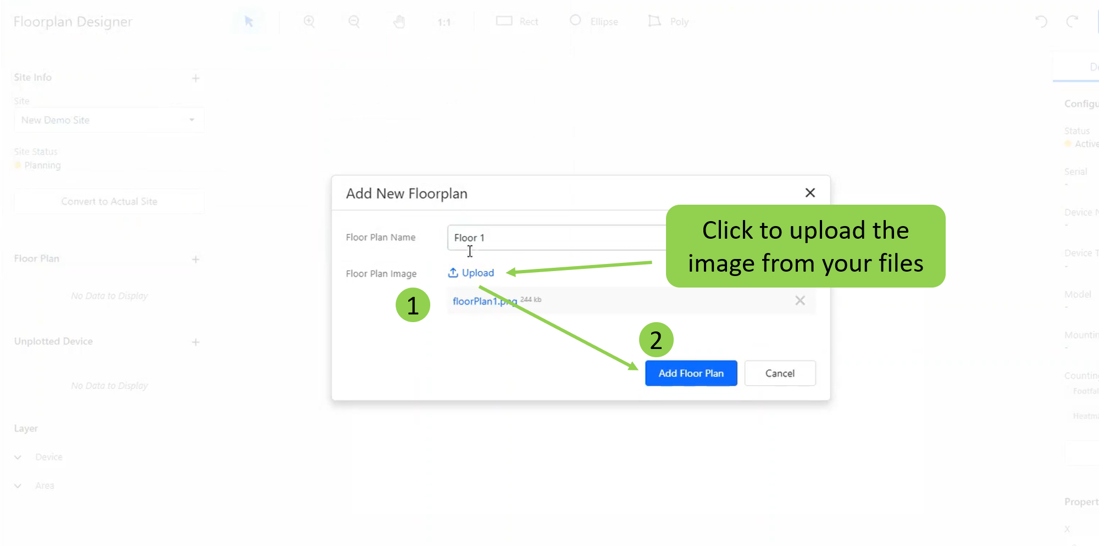Click the Planning site status text
The width and height of the screenshot is (1099, 546).
[42, 165]
